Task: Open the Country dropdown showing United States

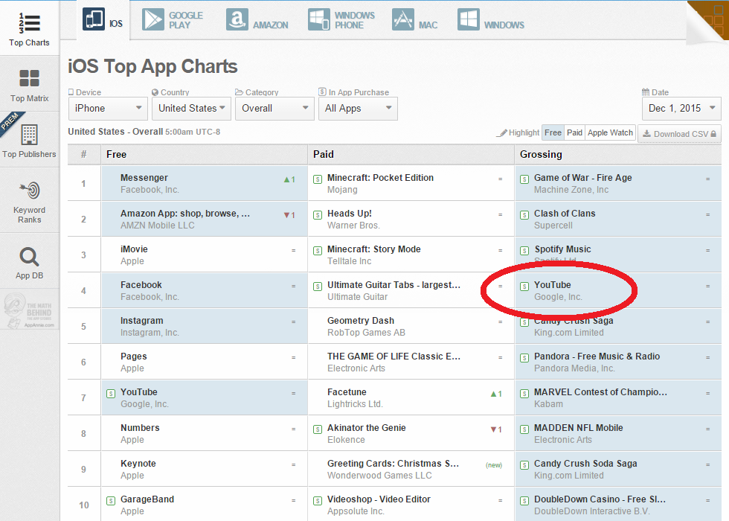Action: coord(191,109)
